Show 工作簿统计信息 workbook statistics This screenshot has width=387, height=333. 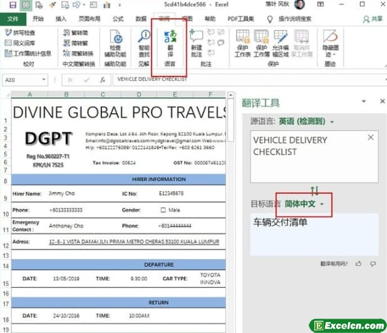[28, 53]
